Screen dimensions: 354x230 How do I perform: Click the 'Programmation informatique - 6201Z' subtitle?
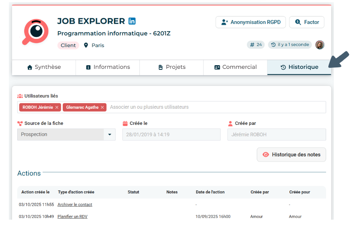(x=114, y=33)
